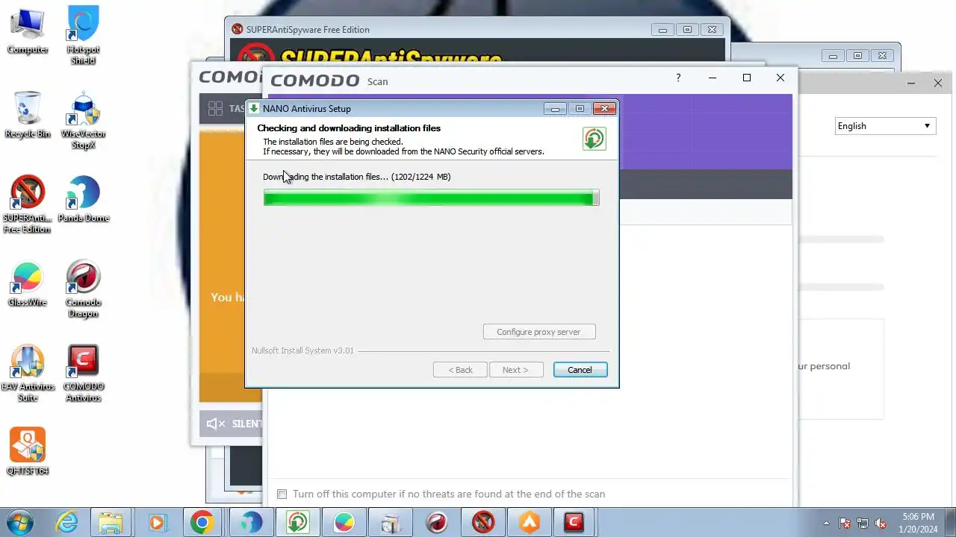Switch to Comodo Dragon taskbar icon
Screen dimensions: 956x537
[437, 523]
